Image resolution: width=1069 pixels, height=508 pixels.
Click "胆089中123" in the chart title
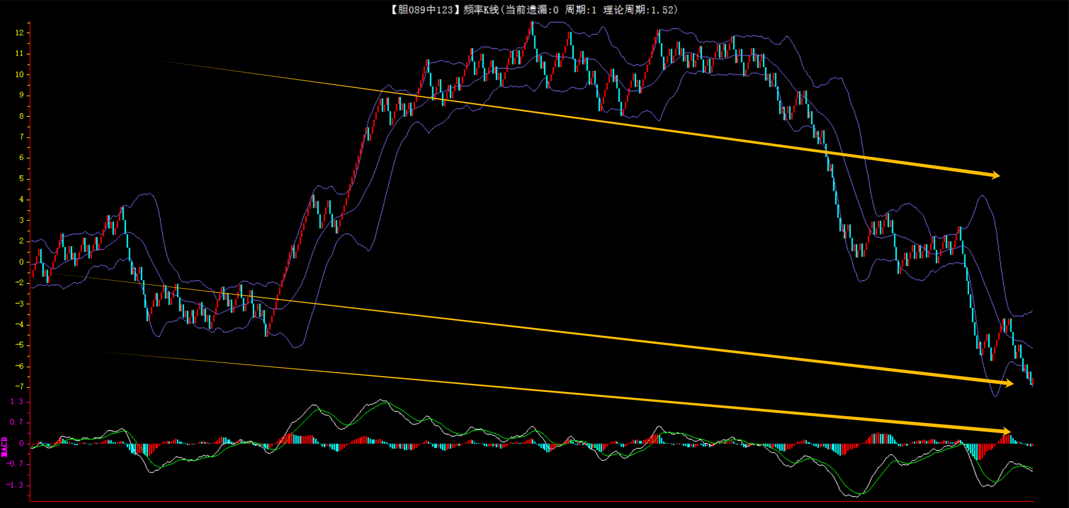click(425, 10)
